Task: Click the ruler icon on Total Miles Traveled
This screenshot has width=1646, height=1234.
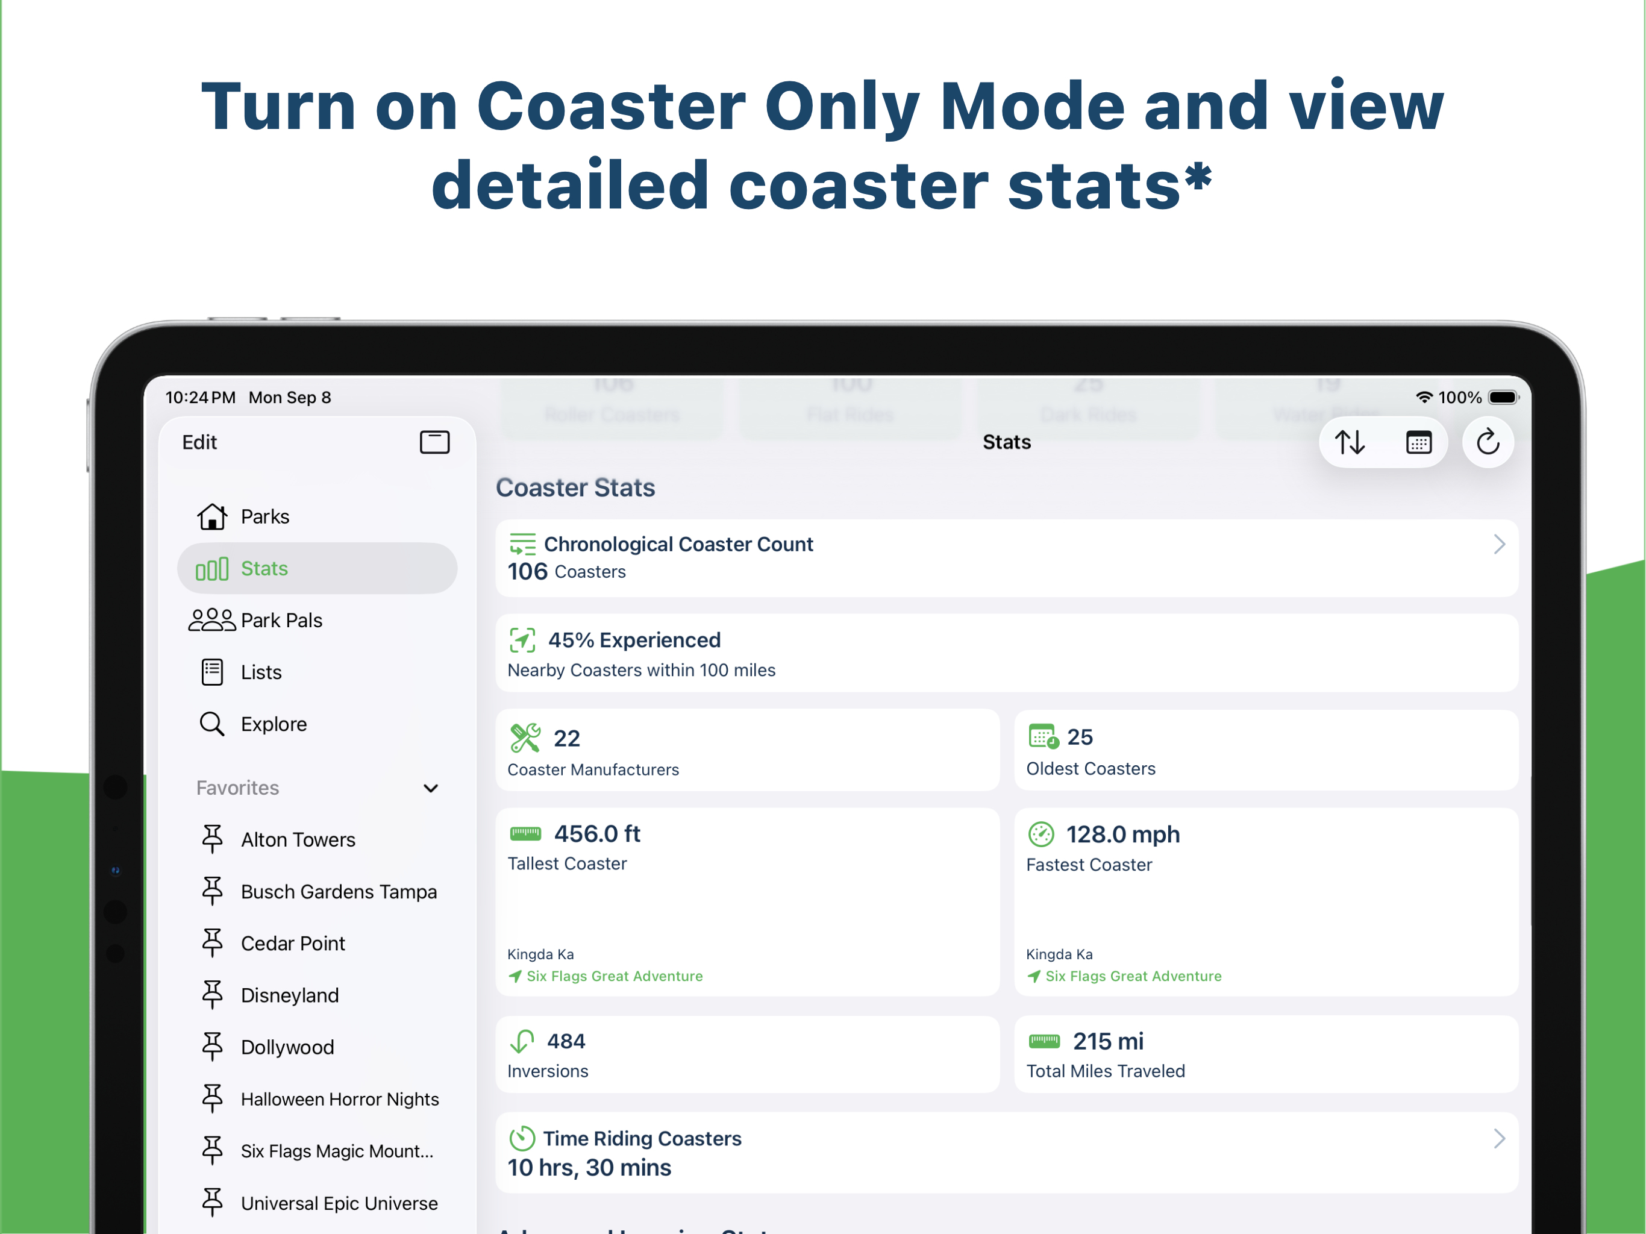Action: (x=1044, y=1041)
